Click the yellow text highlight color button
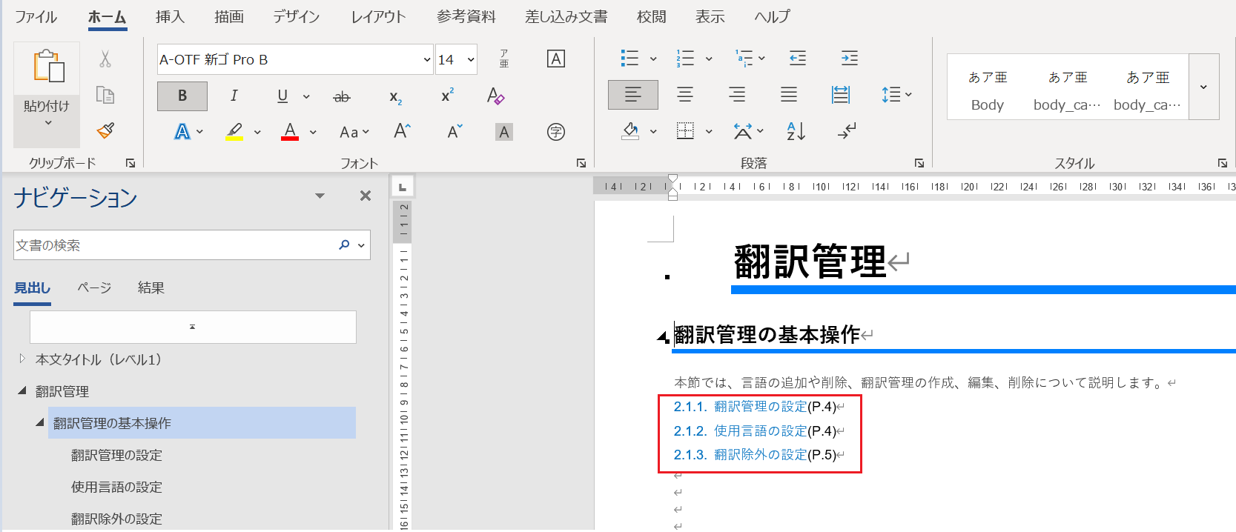Image resolution: width=1236 pixels, height=532 pixels. 234,132
